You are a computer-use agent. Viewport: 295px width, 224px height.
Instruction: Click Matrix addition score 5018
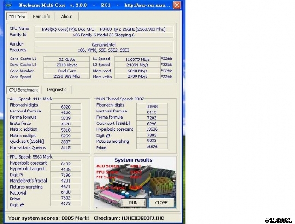[65, 130]
